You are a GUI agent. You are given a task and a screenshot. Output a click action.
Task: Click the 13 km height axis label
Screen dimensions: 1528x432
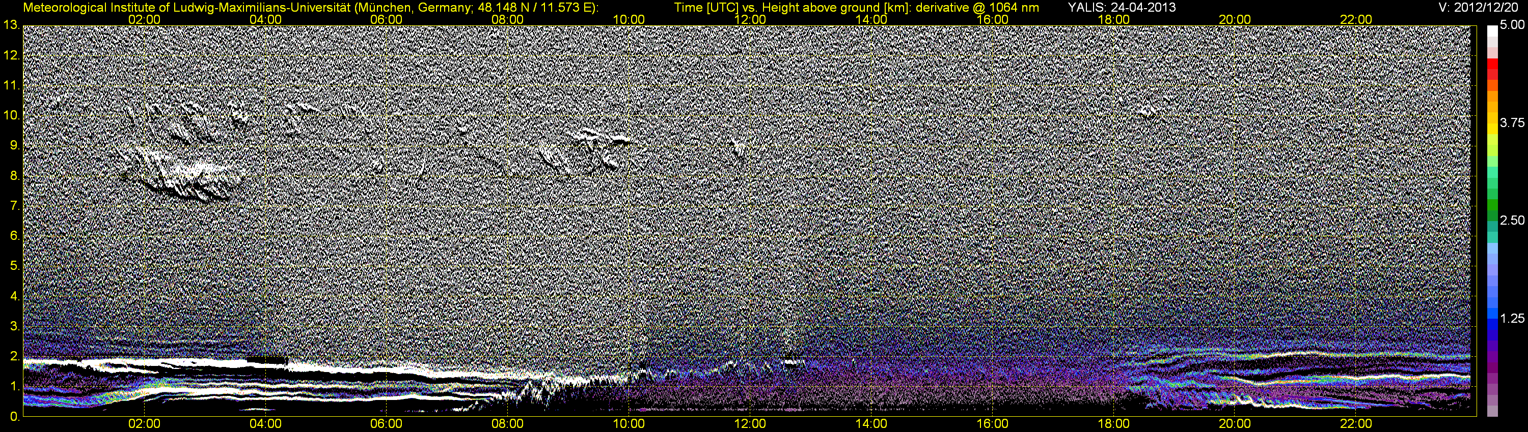click(x=11, y=25)
